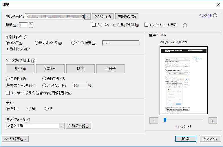Viewport: 223px width, 147px height.
Task: Click the preview page slider handle
Action: (165, 120)
